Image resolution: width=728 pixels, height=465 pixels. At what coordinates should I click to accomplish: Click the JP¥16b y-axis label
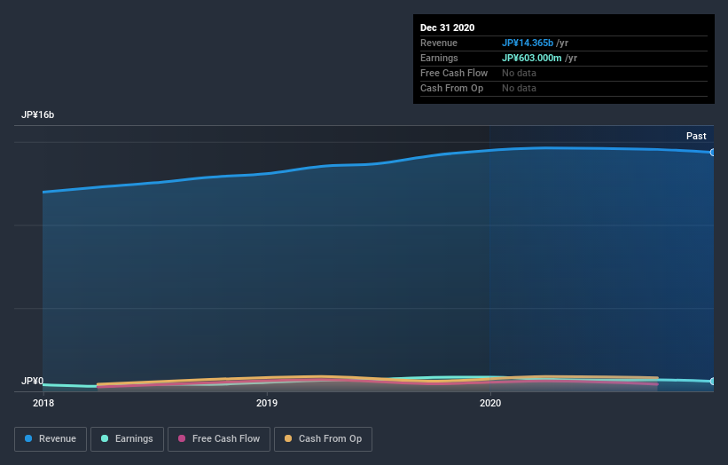pos(37,114)
